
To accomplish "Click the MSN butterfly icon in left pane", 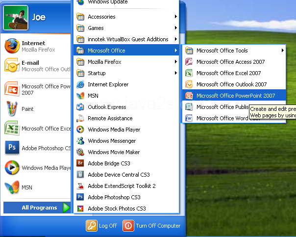I will coord(12,187).
